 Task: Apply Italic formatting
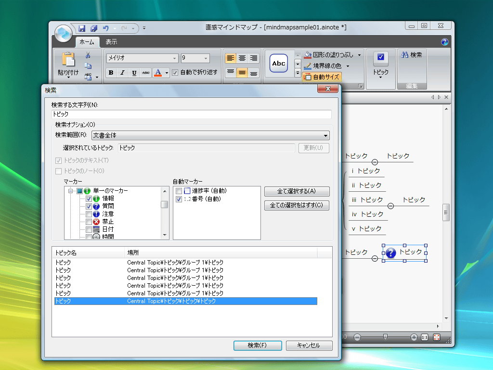(123, 73)
